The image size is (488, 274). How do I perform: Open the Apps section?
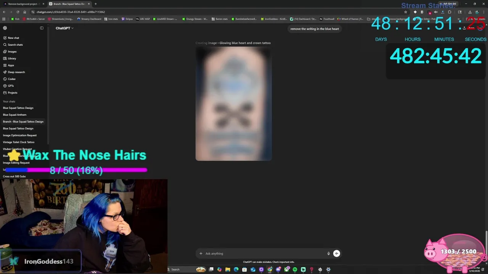[x=11, y=65]
